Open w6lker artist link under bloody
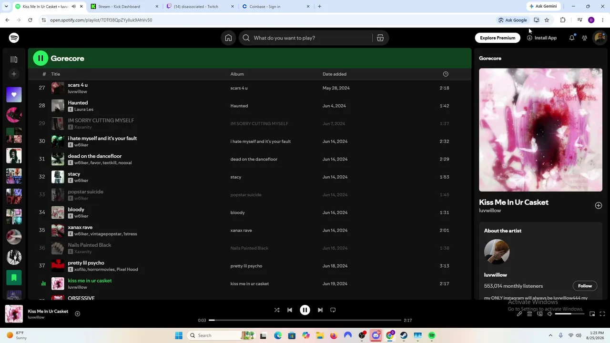Viewport: 610px width, 343px height. [x=81, y=216]
